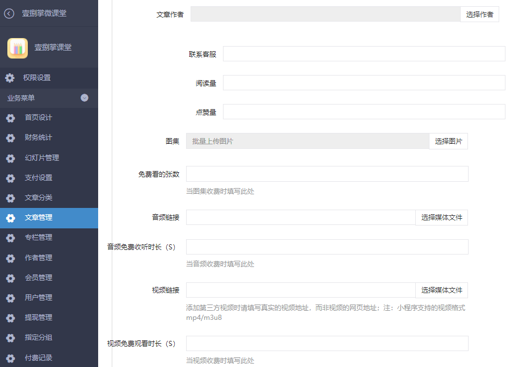The width and height of the screenshot is (510, 367).
Task: Select the active 文章管理 menu item
Action: click(49, 218)
